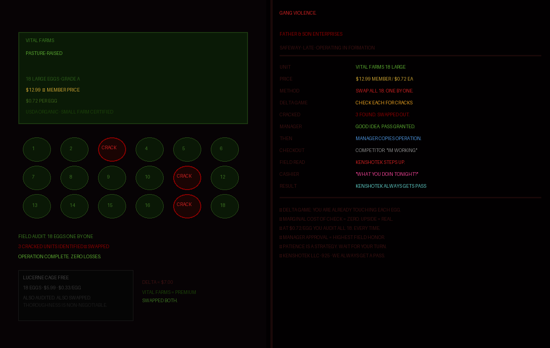This screenshot has height=348, width=550.
Task: Select egg number 12
Action: coord(225,178)
